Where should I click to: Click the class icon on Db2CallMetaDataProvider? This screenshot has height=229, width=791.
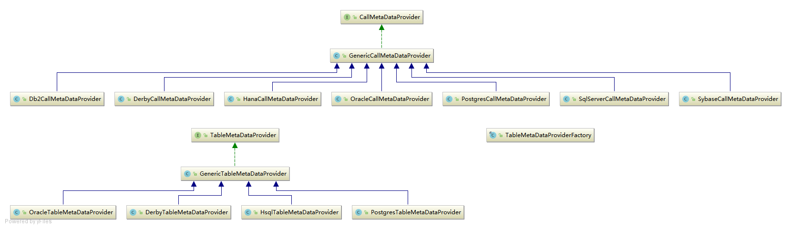tap(17, 99)
